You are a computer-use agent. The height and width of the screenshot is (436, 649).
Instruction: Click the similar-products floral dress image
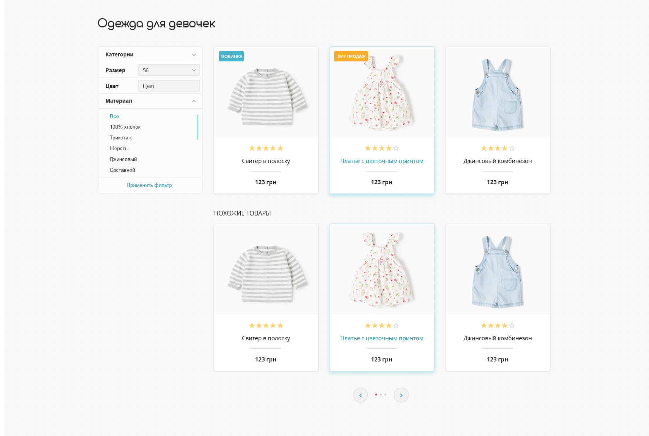tap(382, 270)
